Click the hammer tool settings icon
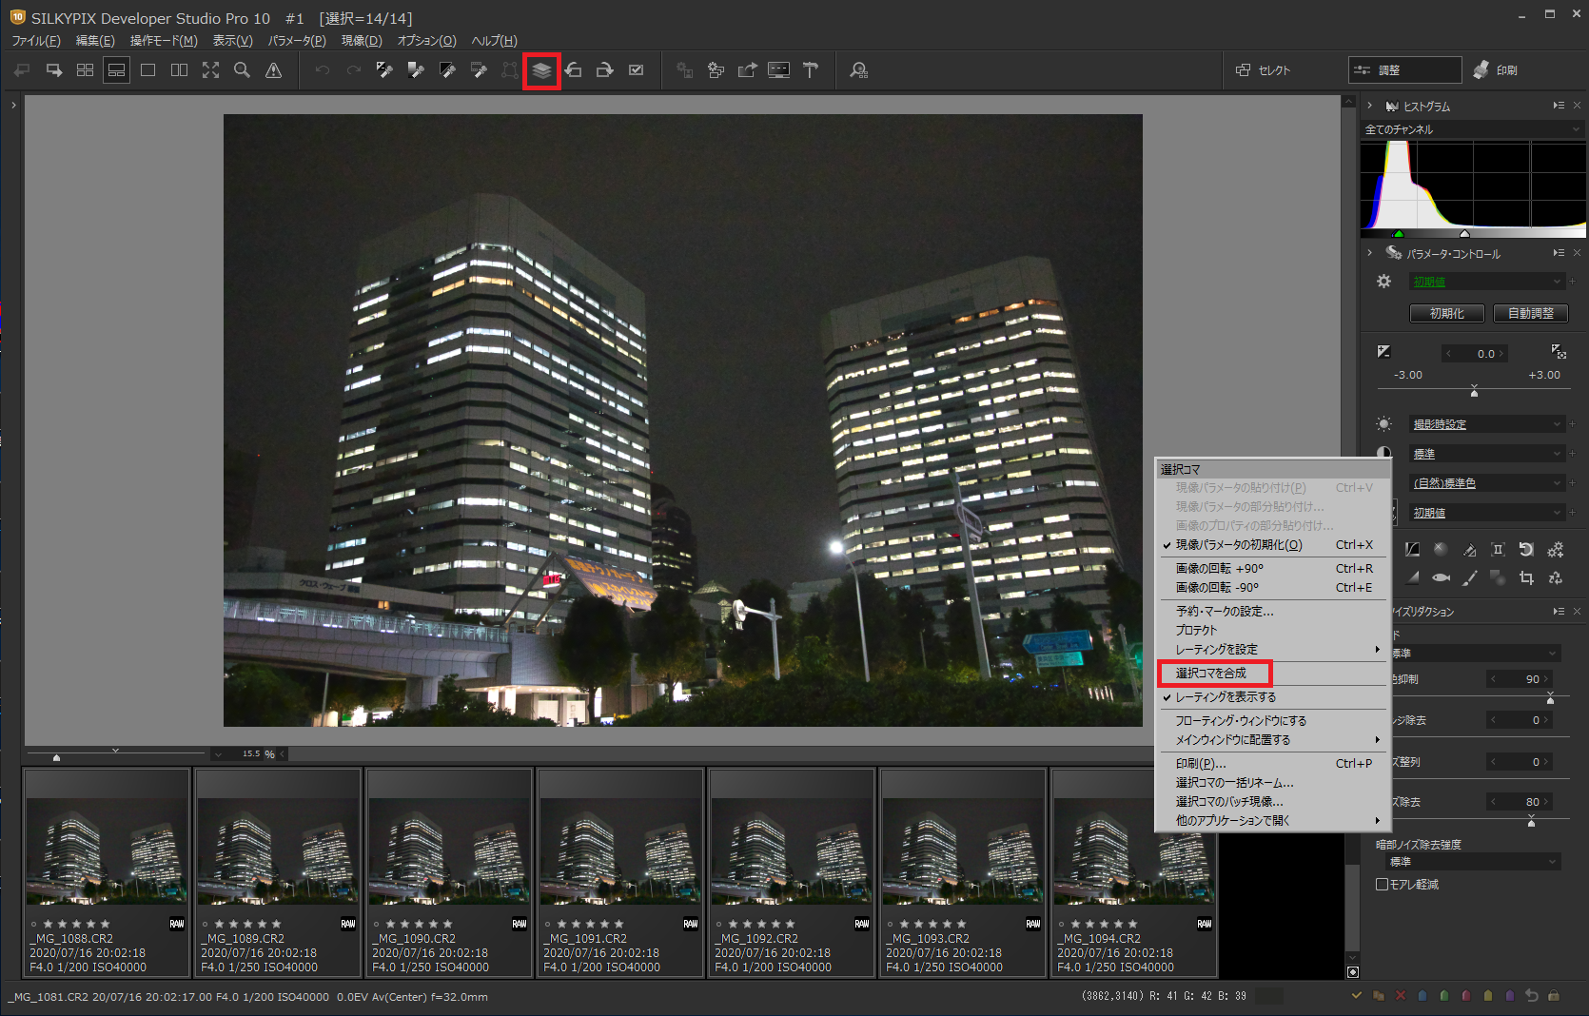Viewport: 1589px width, 1016px height. pos(811,70)
